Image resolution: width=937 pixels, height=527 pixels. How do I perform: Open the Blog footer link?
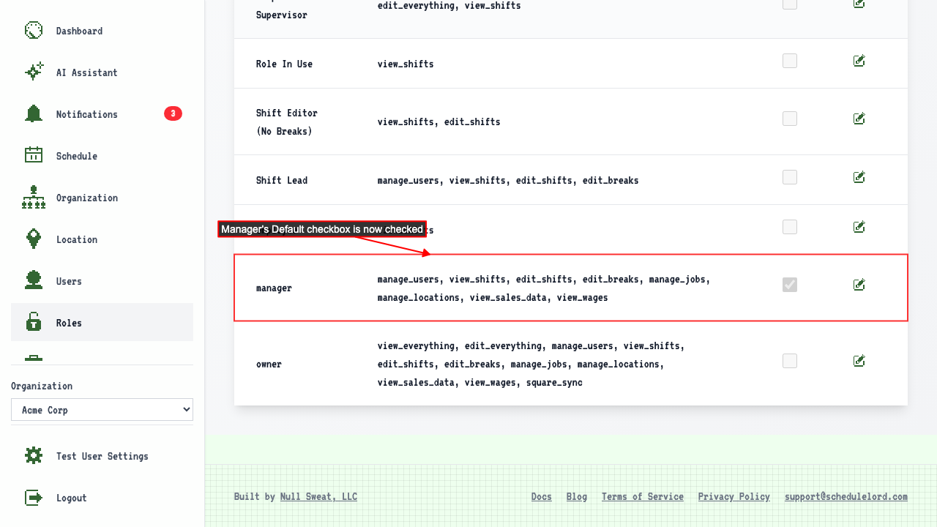pyautogui.click(x=577, y=496)
